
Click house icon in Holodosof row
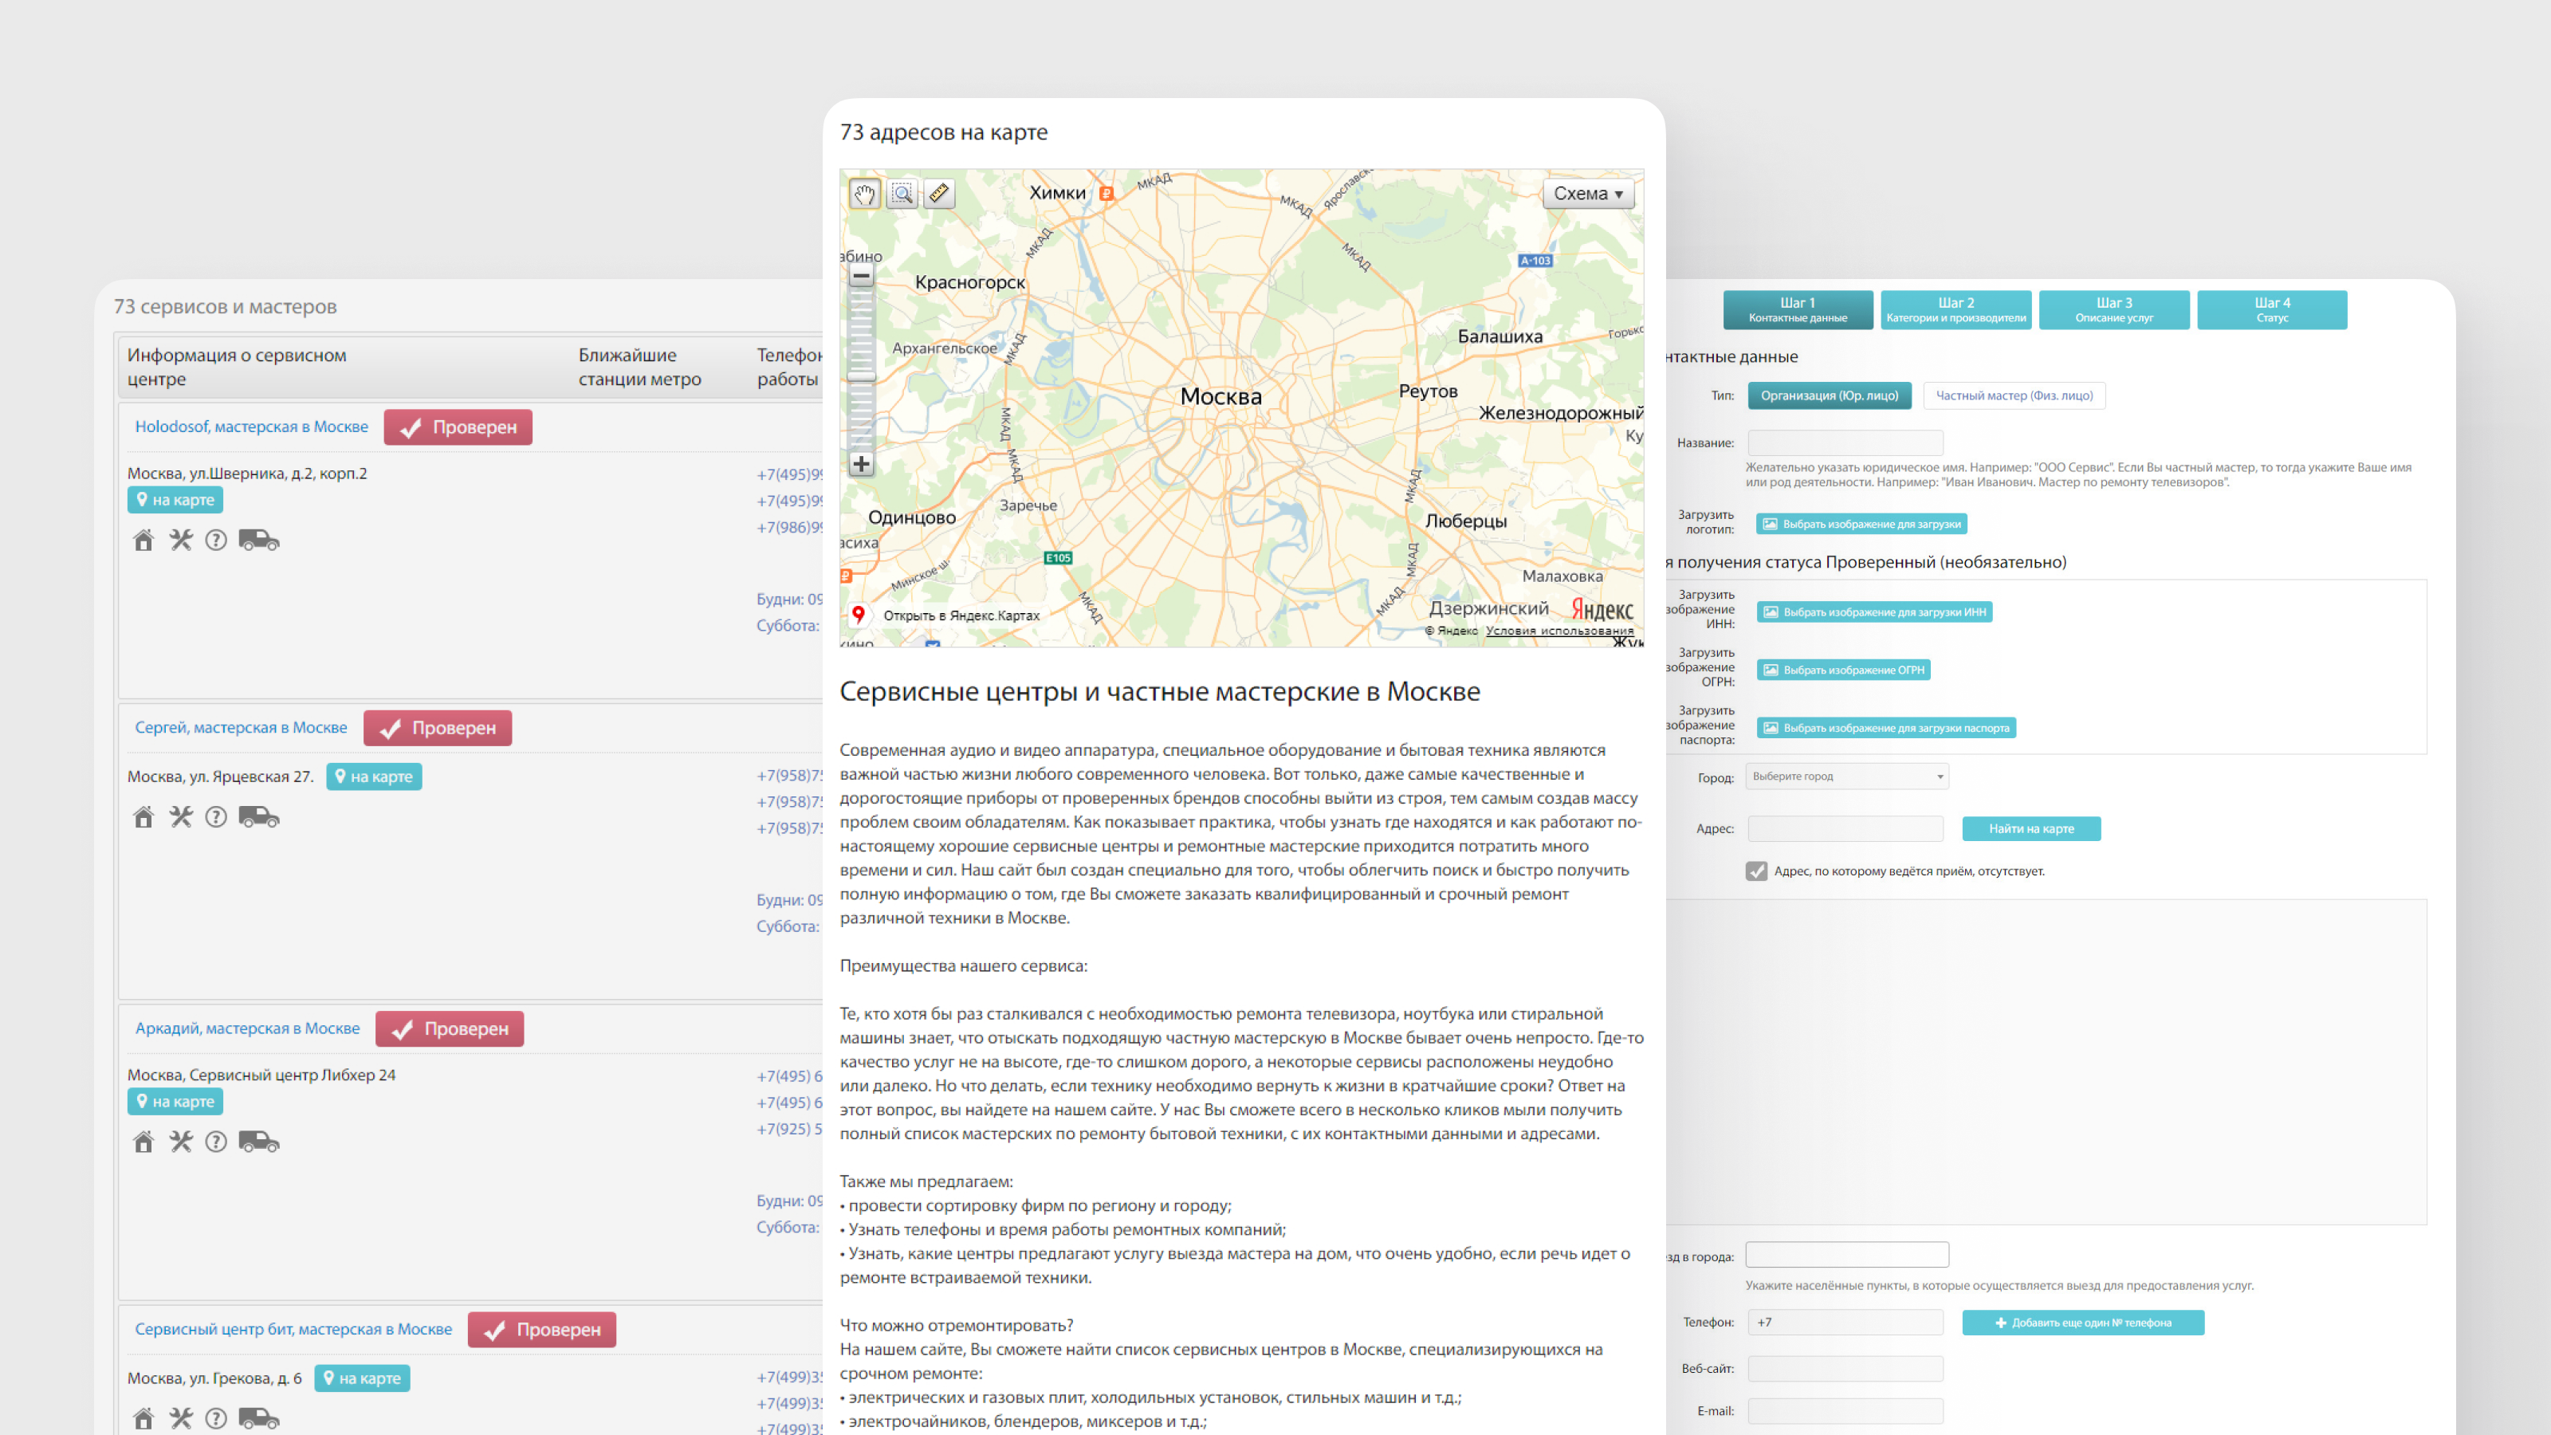(143, 540)
